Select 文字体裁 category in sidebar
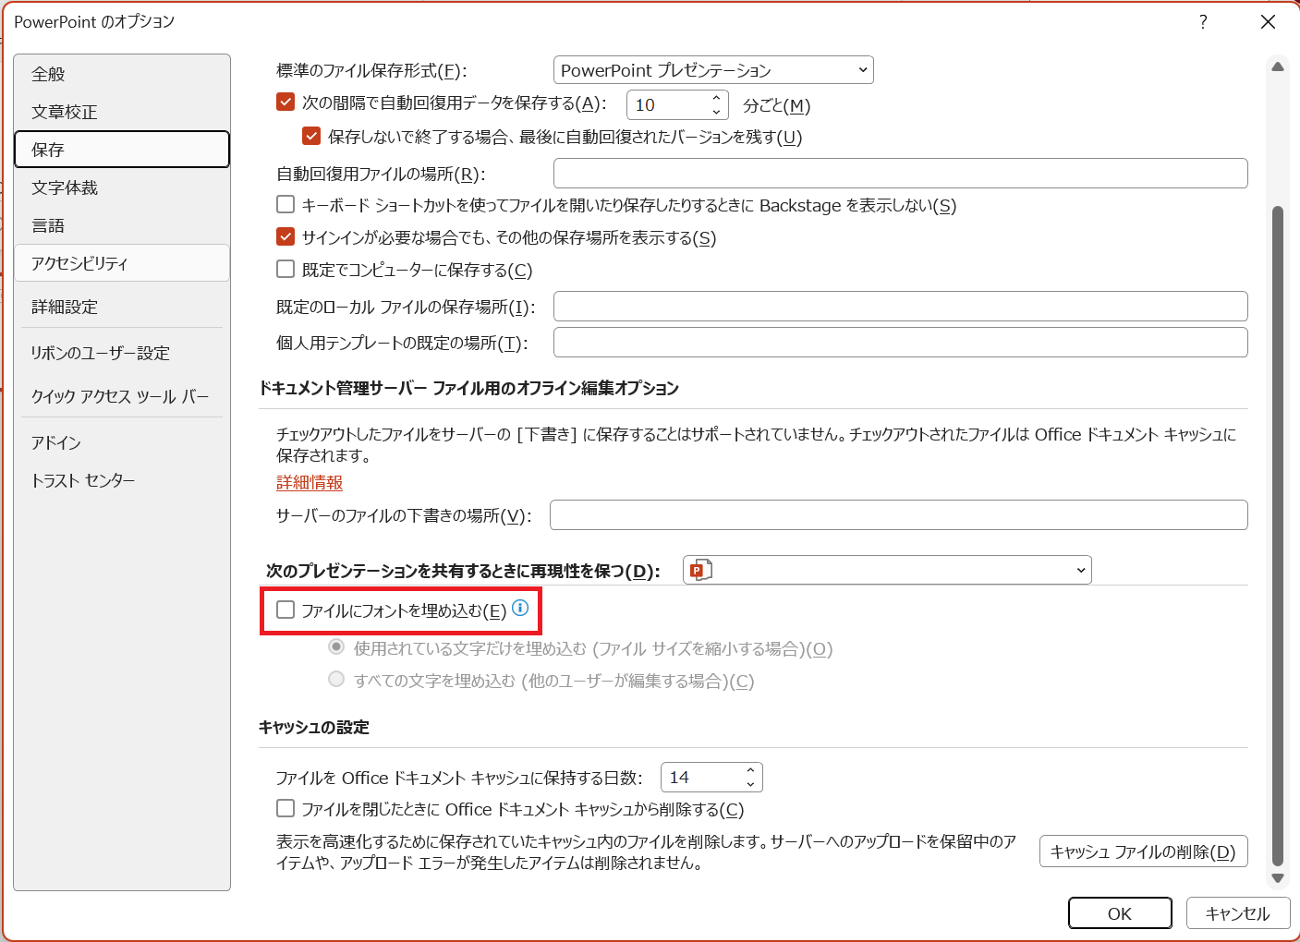Viewport: 1300px width, 942px height. 122,187
